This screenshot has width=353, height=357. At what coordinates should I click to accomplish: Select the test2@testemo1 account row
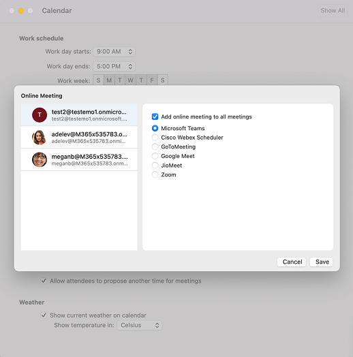[x=79, y=114]
